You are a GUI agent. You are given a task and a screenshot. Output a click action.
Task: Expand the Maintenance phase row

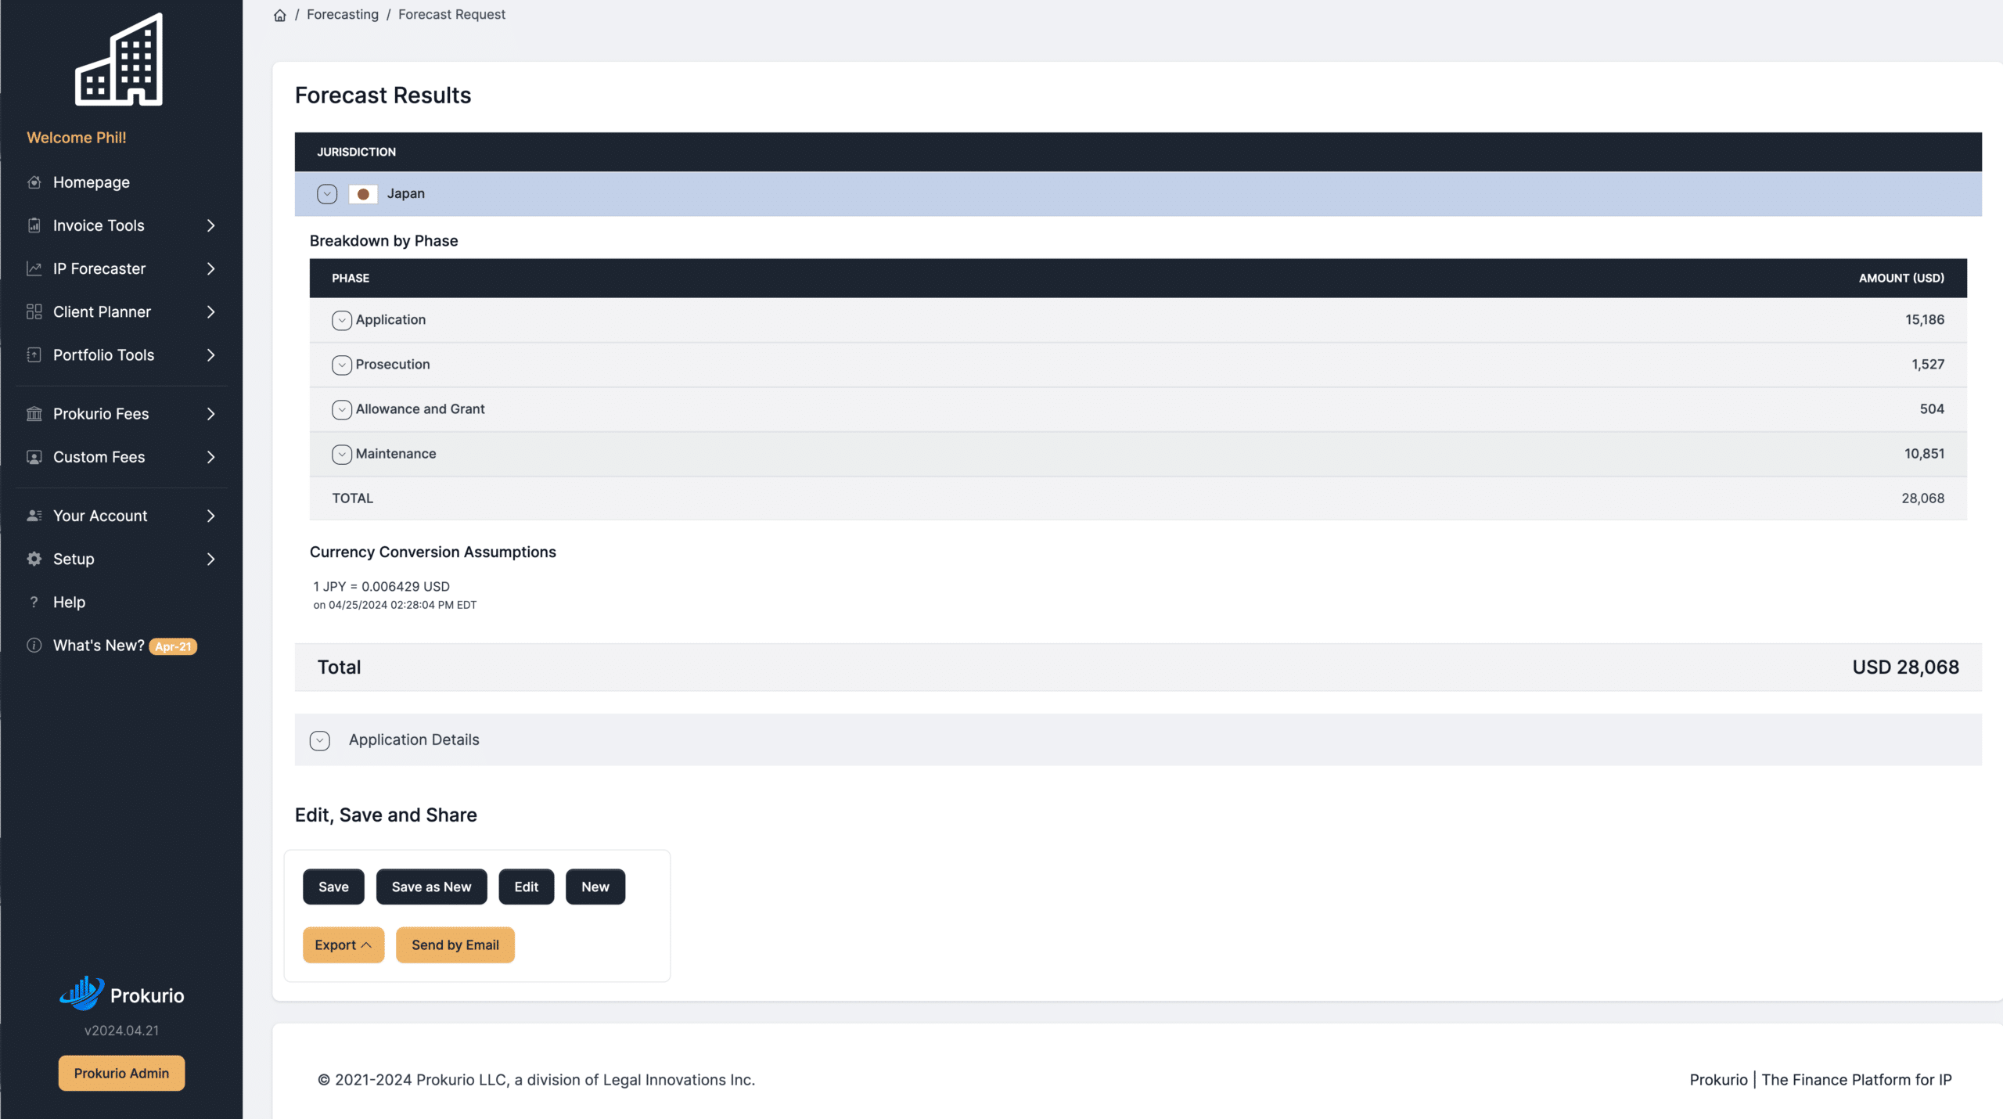pyautogui.click(x=341, y=454)
